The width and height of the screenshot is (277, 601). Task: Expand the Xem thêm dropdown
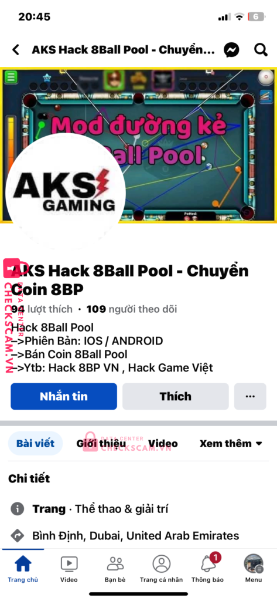(x=231, y=444)
